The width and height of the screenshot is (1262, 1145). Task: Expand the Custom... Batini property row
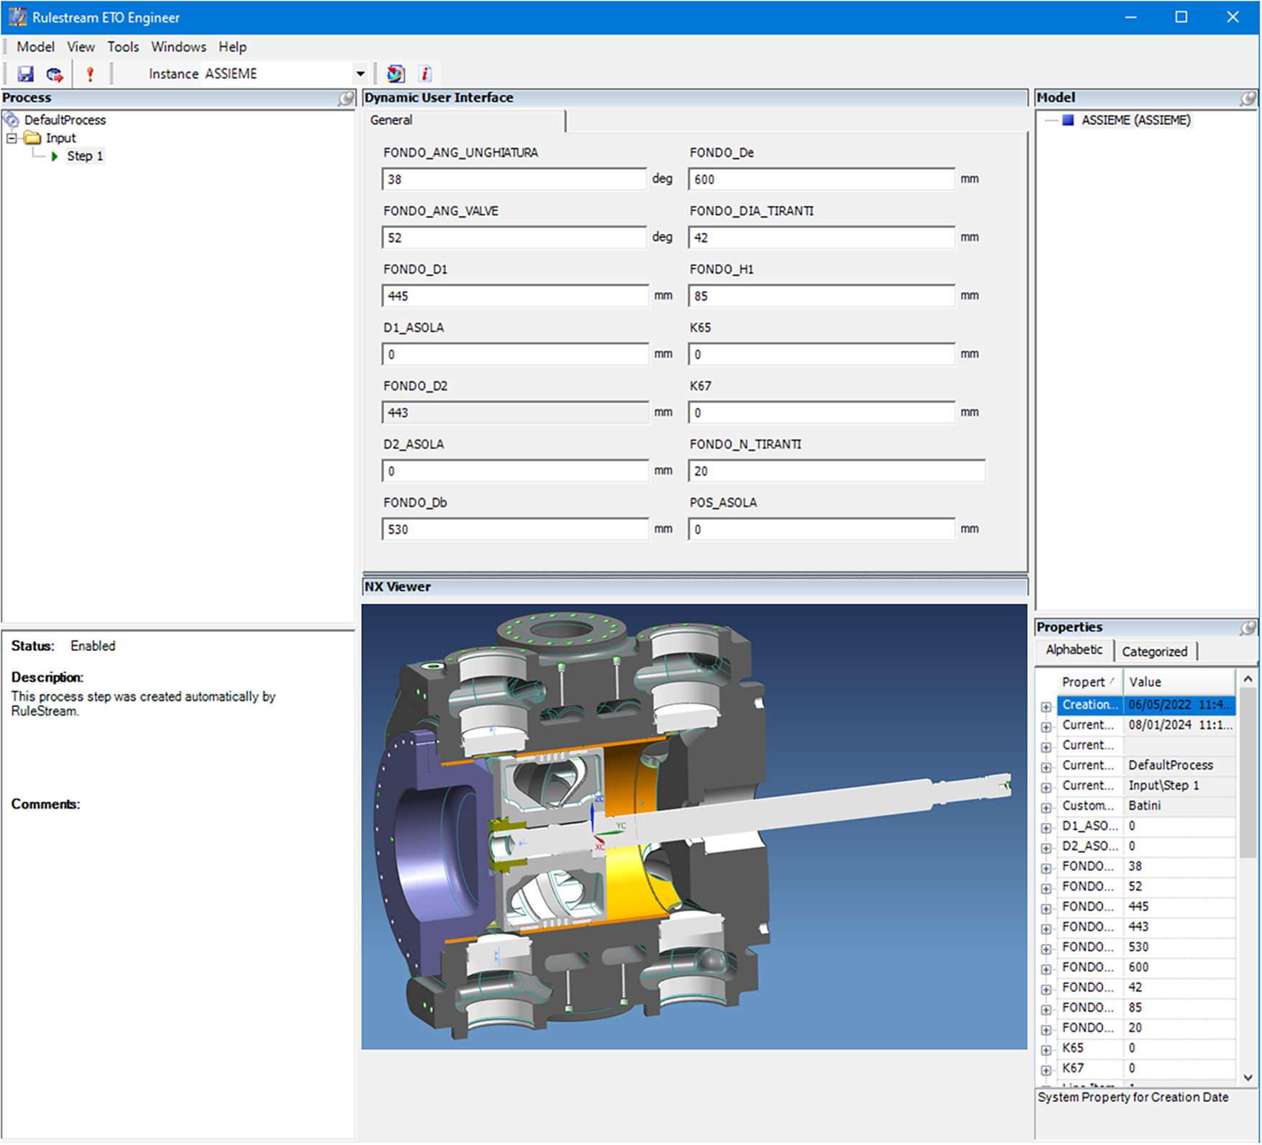pyautogui.click(x=1046, y=807)
